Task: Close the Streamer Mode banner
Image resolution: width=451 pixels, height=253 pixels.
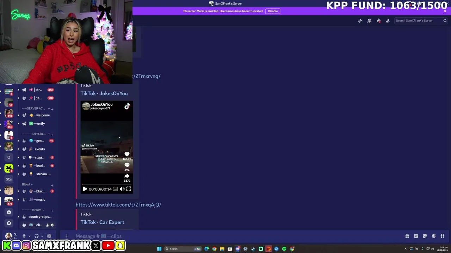Action: [x=445, y=11]
